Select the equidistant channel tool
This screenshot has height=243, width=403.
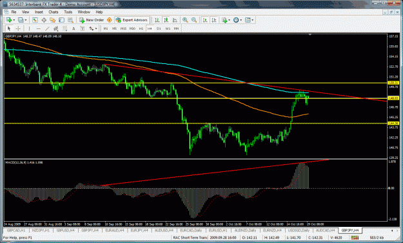click(55, 28)
